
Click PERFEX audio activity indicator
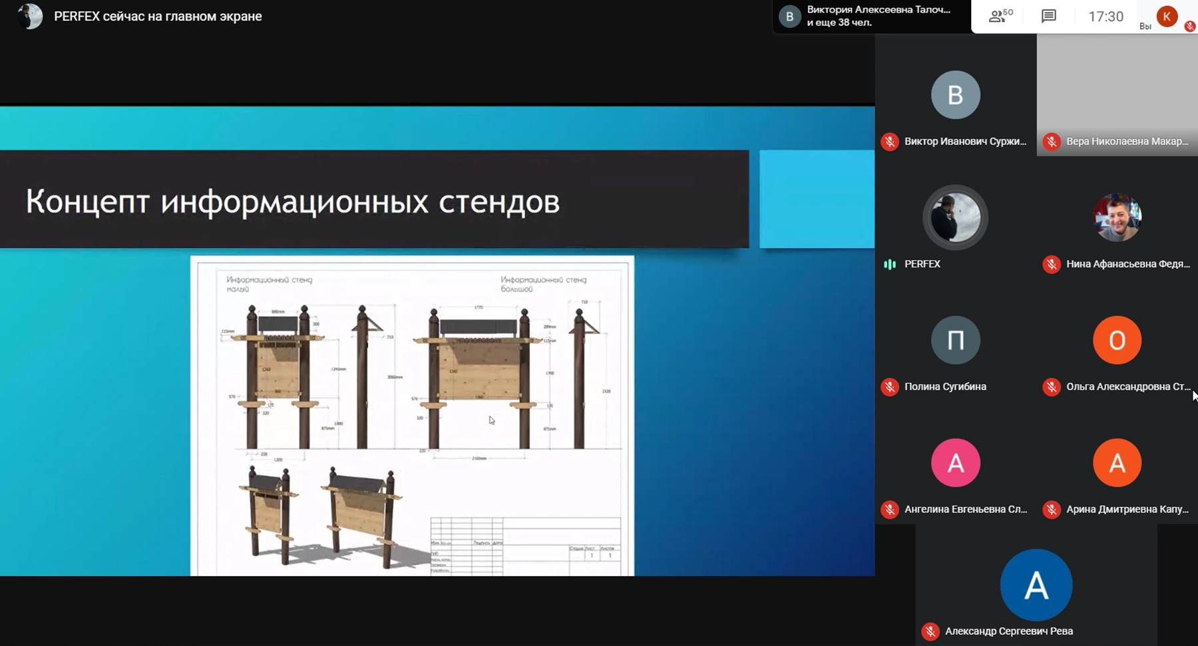[x=890, y=264]
